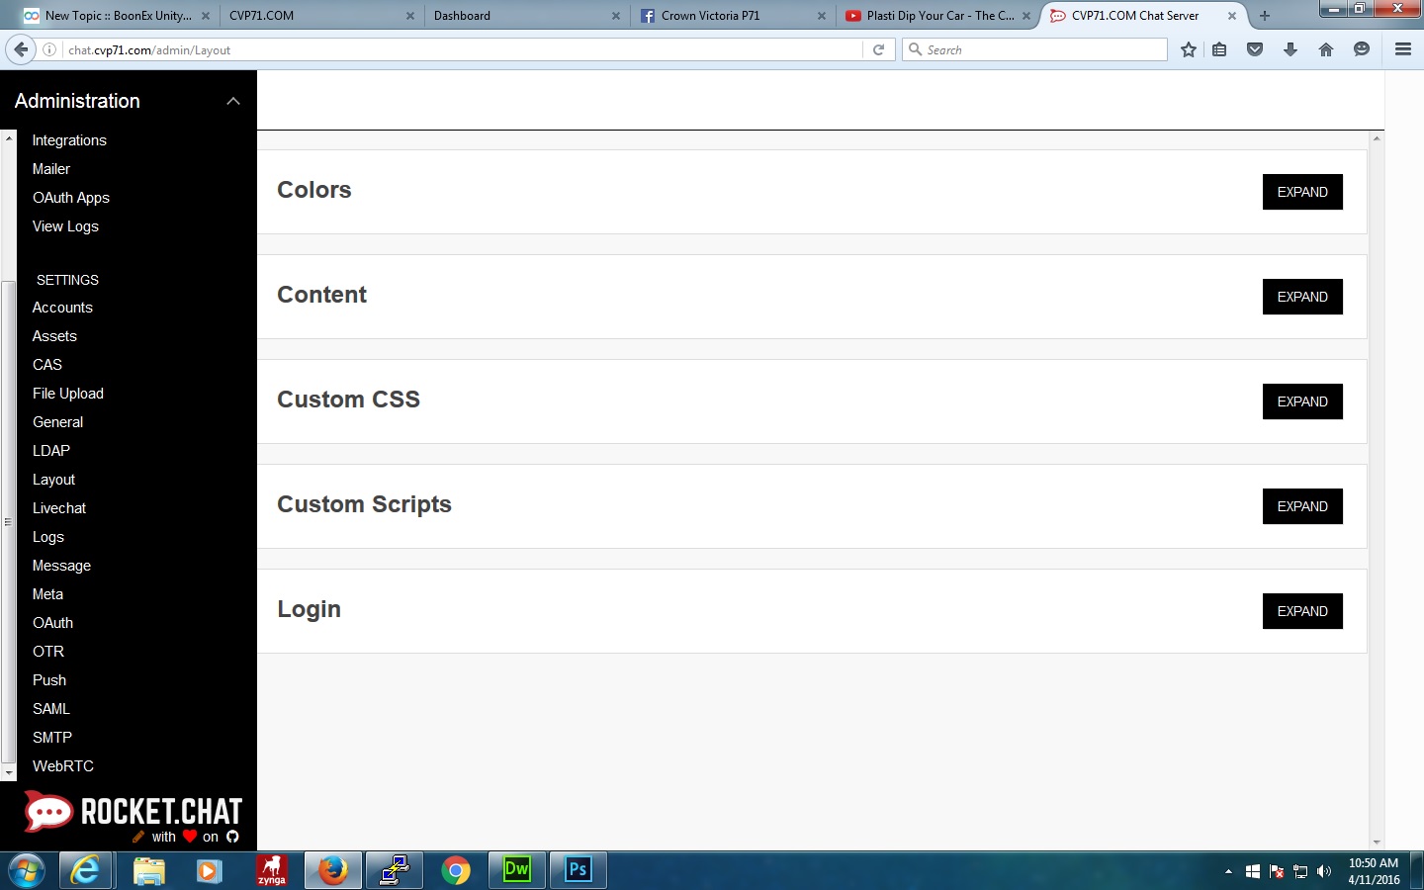
Task: Launch Dreamweaver from the taskbar
Action: [x=517, y=870]
